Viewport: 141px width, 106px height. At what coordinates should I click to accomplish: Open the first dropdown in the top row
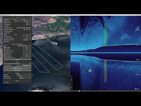point(8,19)
